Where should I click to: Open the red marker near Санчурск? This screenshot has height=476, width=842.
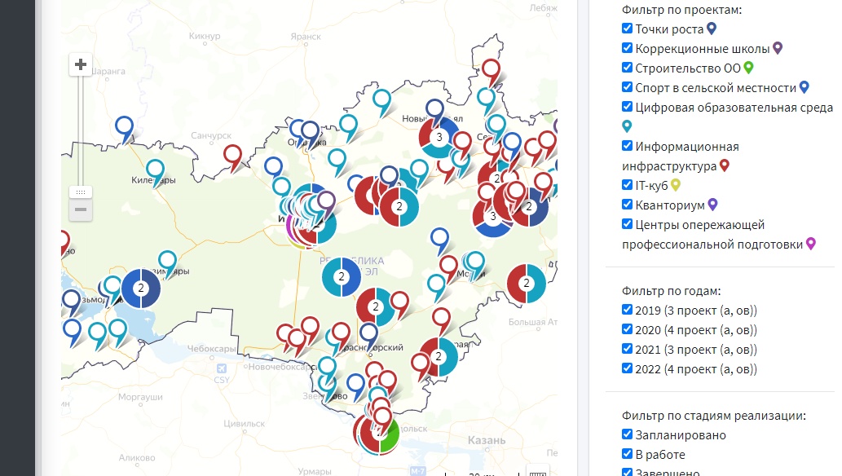pyautogui.click(x=233, y=155)
